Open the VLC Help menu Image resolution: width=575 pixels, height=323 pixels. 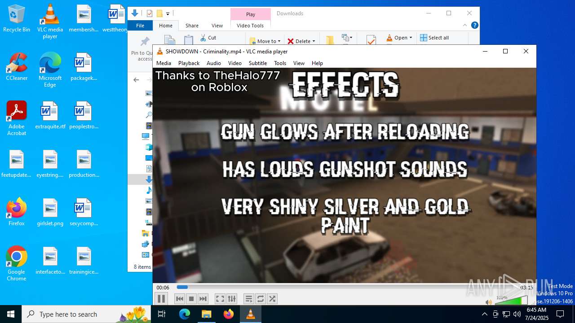pos(317,63)
